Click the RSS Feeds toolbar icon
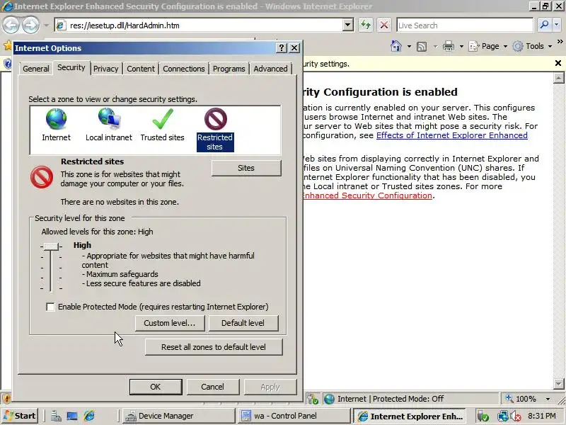This screenshot has width=566, height=425. [x=422, y=47]
